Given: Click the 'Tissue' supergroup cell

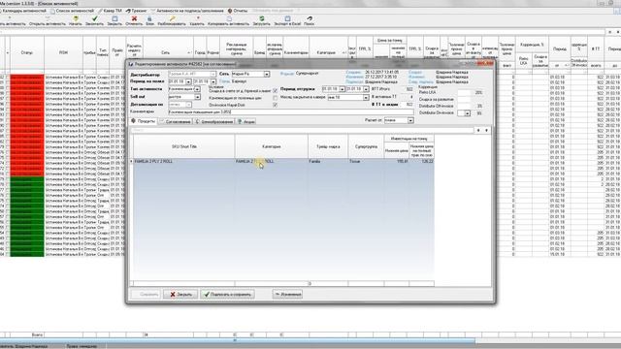Looking at the screenshot, I should 366,162.
